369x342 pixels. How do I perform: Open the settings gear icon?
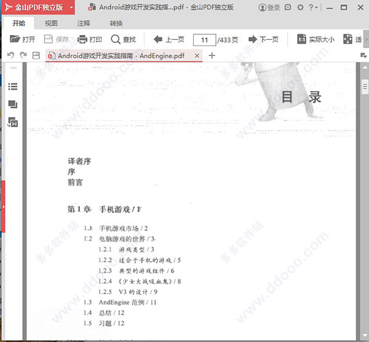pos(300,7)
